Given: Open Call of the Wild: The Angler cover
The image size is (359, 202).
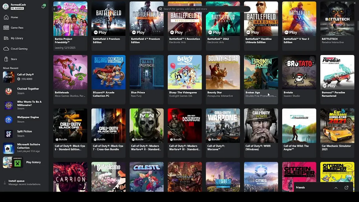Looking at the screenshot, I should click(299, 126).
